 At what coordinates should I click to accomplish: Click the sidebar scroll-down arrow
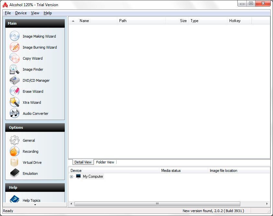click(35, 205)
